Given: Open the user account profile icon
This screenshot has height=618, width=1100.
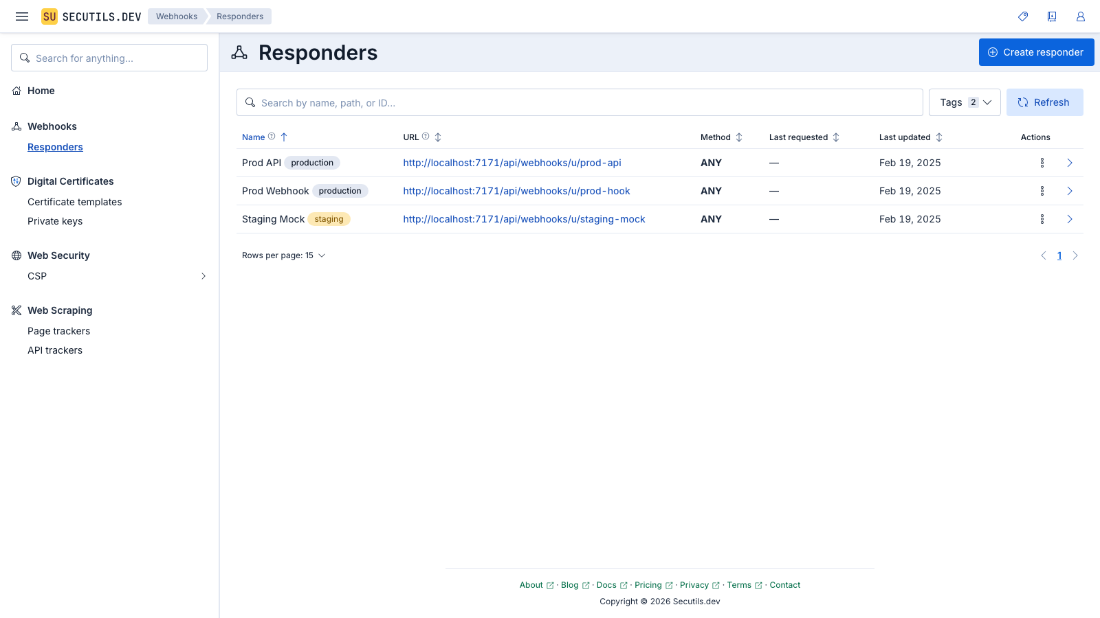Looking at the screenshot, I should (x=1081, y=16).
